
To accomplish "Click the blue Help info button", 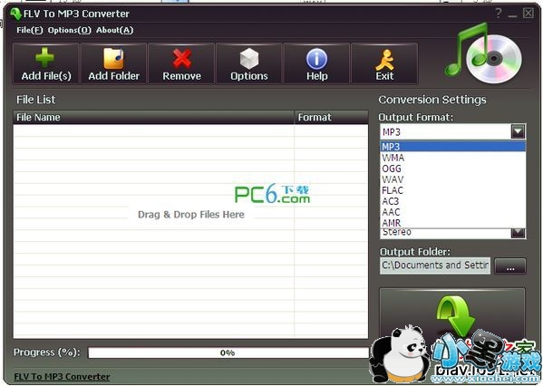I will pos(316,63).
